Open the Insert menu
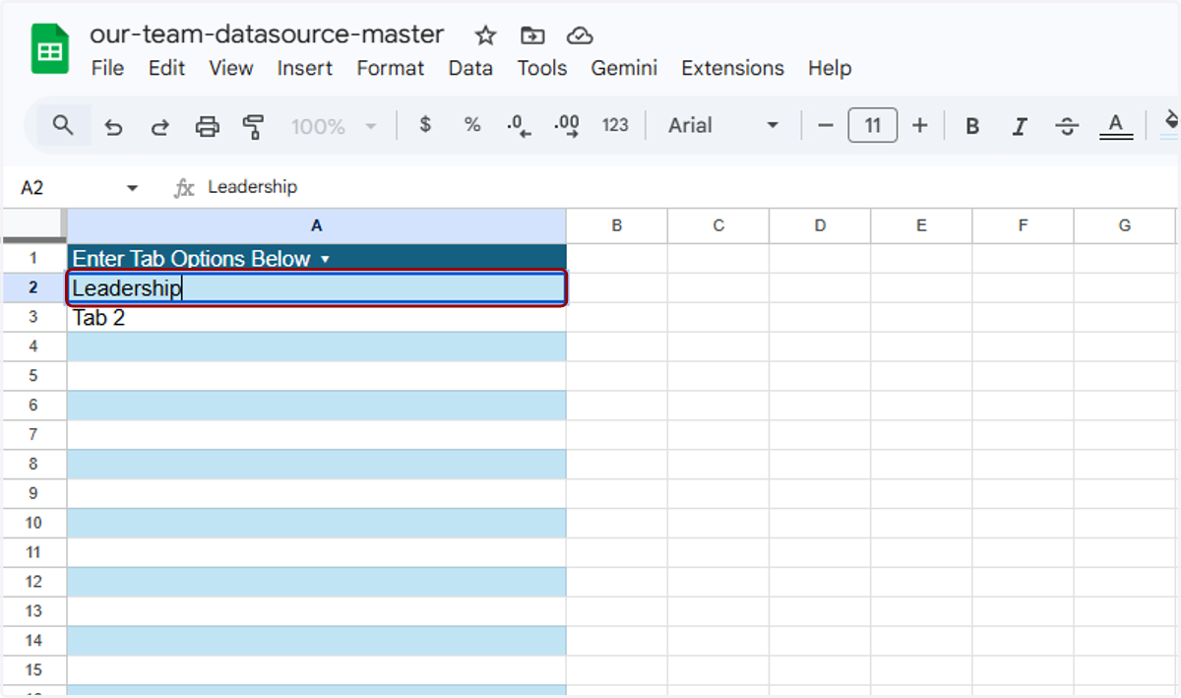This screenshot has height=698, width=1181. point(305,68)
